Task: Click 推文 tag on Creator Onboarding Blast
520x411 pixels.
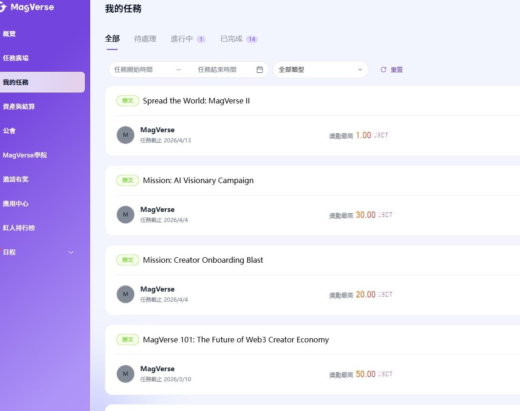Action: tap(128, 260)
